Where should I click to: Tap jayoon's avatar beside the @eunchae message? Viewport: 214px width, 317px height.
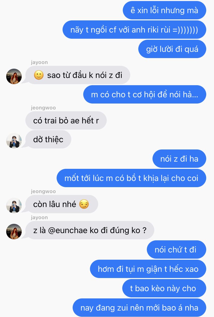point(14,231)
